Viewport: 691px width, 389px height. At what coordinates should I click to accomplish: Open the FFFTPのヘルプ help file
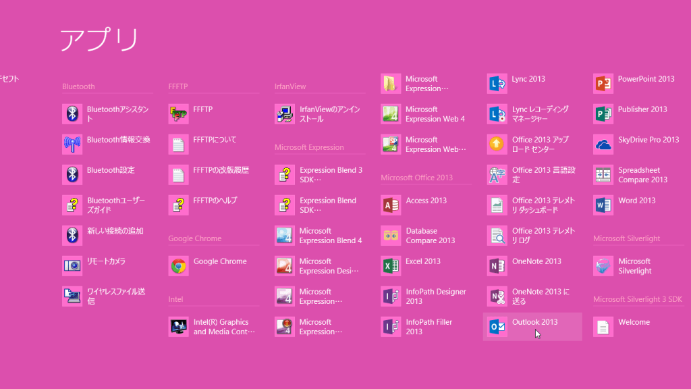(203, 205)
